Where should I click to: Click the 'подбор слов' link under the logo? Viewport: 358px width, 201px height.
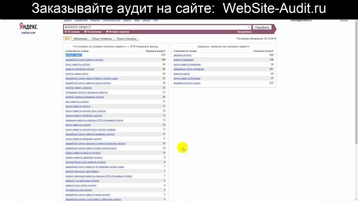pyautogui.click(x=29, y=33)
